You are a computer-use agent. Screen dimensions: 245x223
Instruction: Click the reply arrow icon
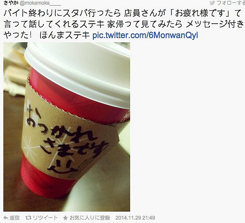pyautogui.click(x=6, y=217)
